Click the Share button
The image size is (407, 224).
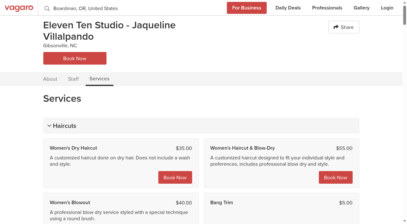[344, 27]
